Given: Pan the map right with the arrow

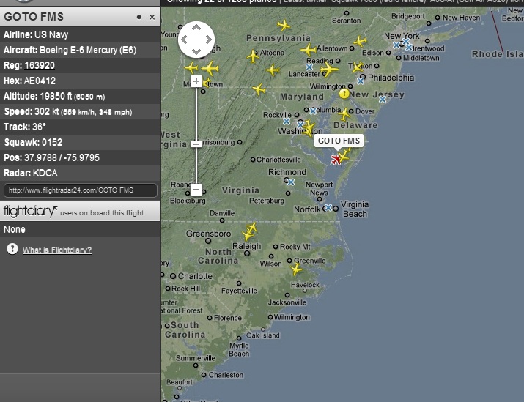Looking at the screenshot, I should click(x=209, y=40).
